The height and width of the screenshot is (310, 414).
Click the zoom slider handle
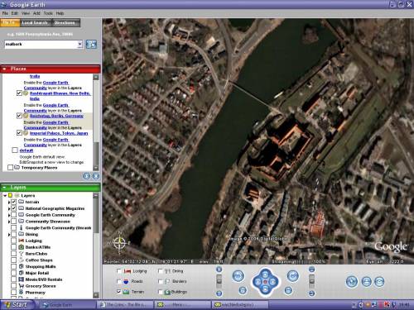coord(219,281)
